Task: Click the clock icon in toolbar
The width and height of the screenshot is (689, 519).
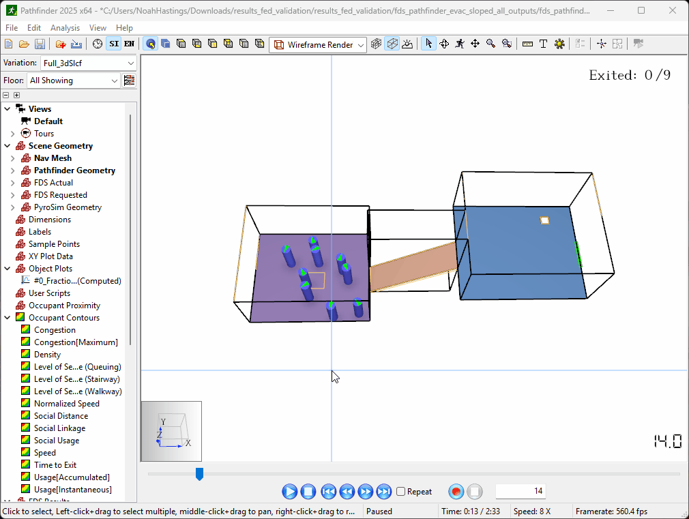Action: 98,44
